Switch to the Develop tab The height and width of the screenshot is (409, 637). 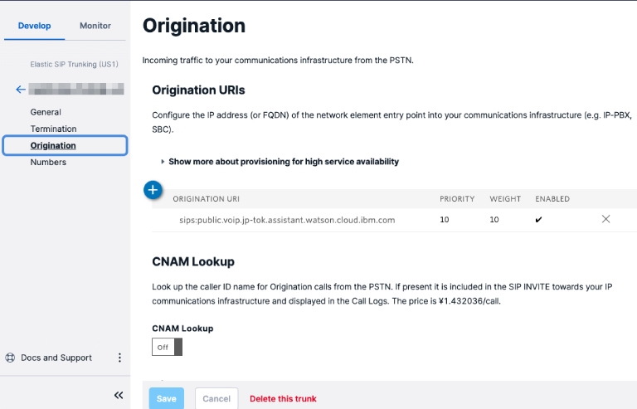pyautogui.click(x=35, y=26)
